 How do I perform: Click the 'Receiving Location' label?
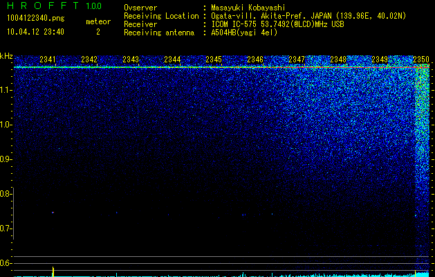click(x=161, y=16)
